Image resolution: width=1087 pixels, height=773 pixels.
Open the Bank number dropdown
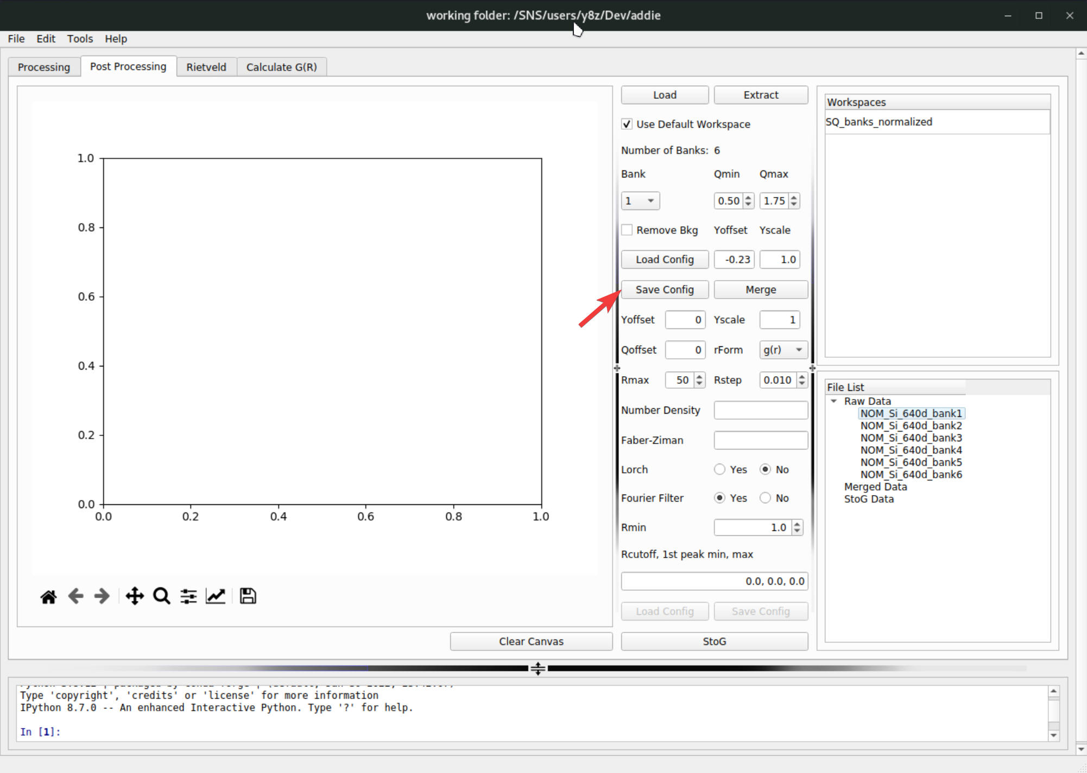(640, 201)
